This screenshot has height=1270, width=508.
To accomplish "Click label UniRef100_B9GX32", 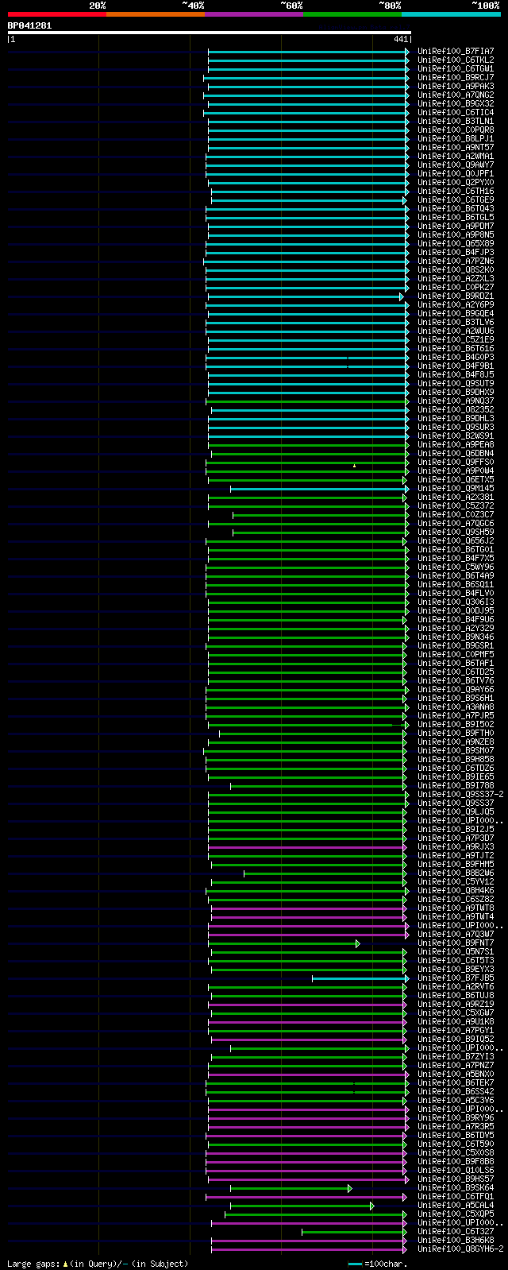I will point(456,103).
